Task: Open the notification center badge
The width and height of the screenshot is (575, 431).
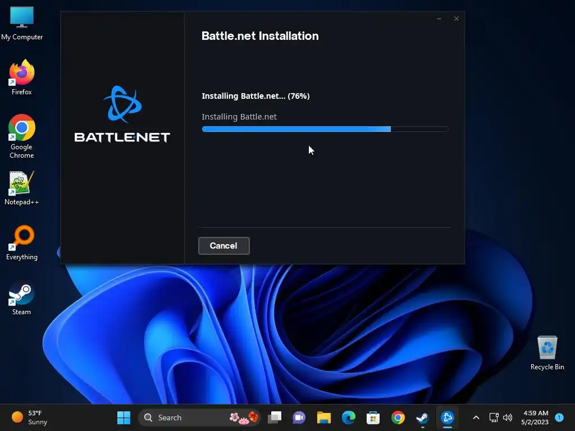Action: 559,417
